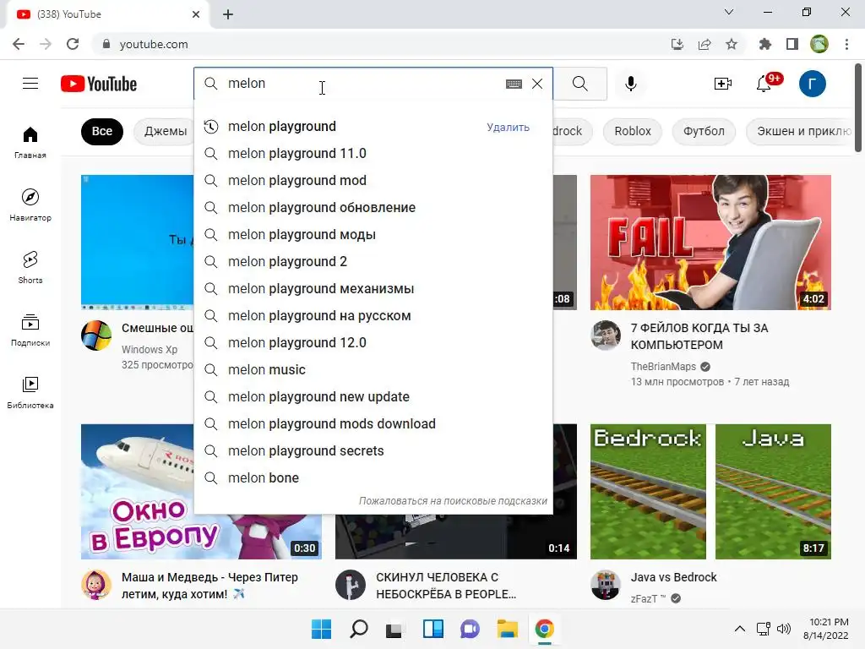This screenshot has height=649, width=865.
Task: Click the share page icon in address bar
Action: click(705, 44)
